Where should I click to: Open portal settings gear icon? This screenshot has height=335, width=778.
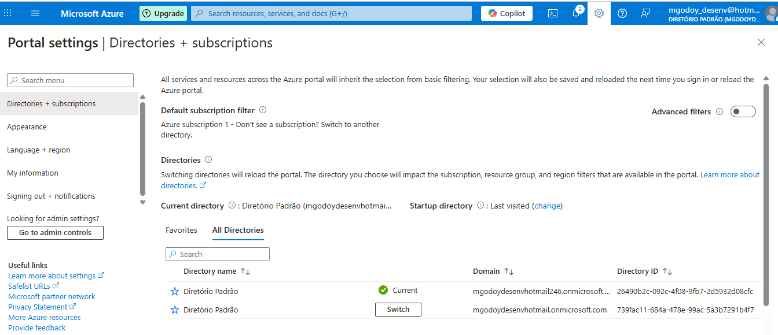[599, 13]
